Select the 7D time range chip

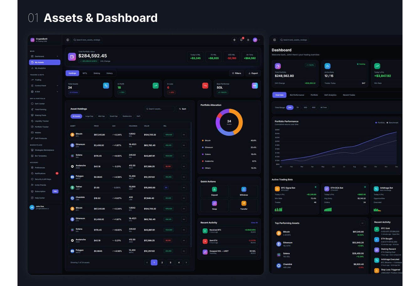click(x=297, y=107)
